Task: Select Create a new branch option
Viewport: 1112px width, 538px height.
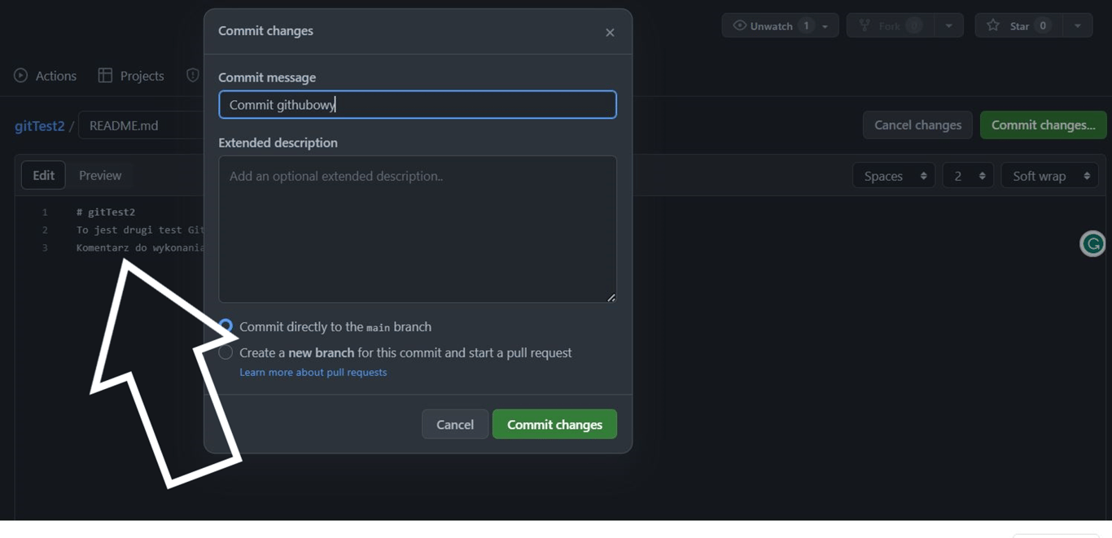Action: pyautogui.click(x=225, y=352)
